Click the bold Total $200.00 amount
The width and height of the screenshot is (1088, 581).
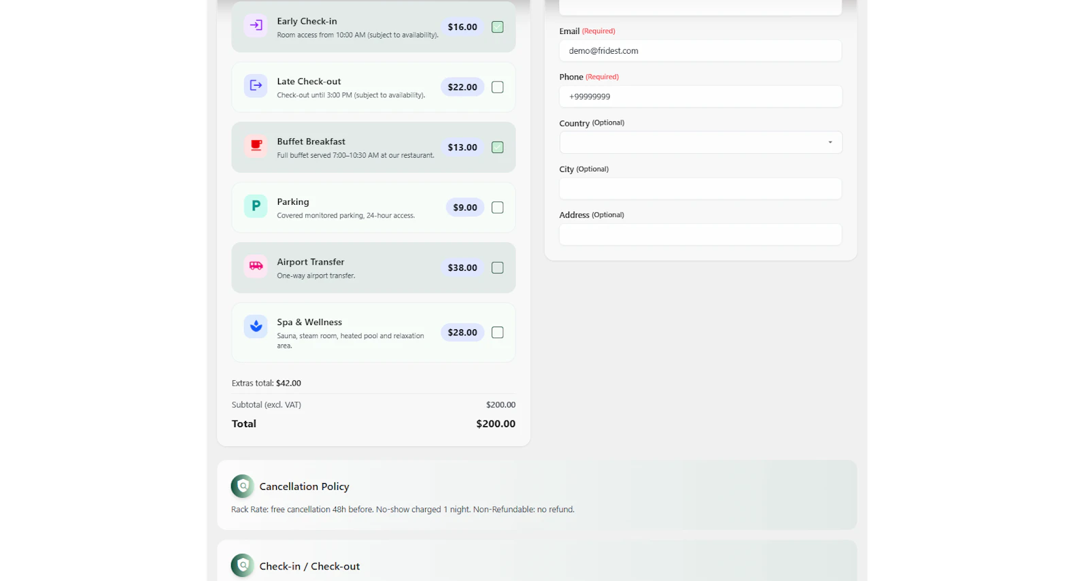tap(496, 424)
